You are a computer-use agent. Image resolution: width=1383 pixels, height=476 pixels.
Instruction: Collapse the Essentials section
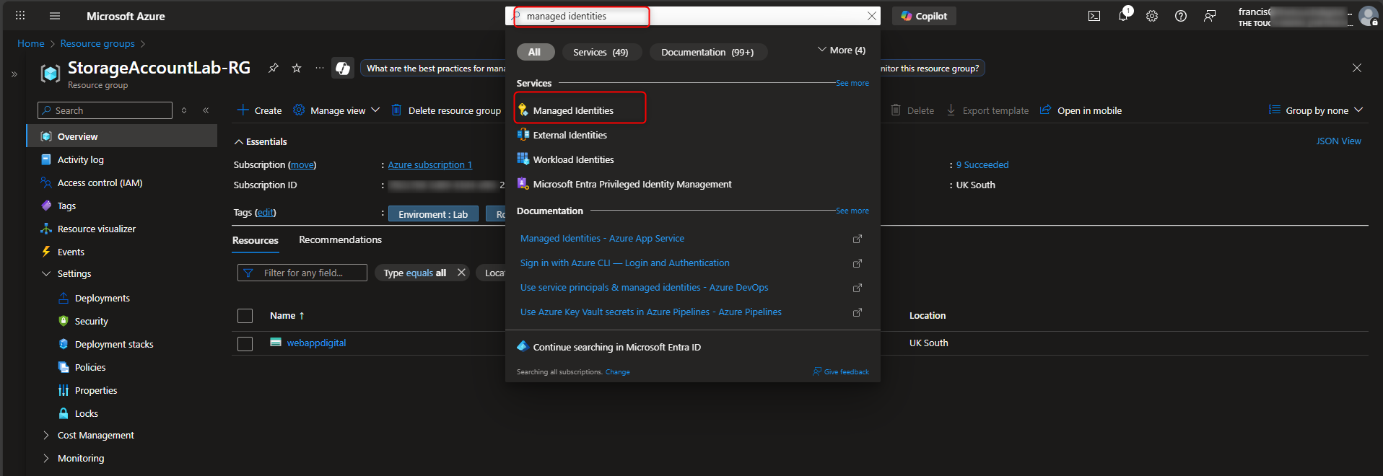click(260, 141)
